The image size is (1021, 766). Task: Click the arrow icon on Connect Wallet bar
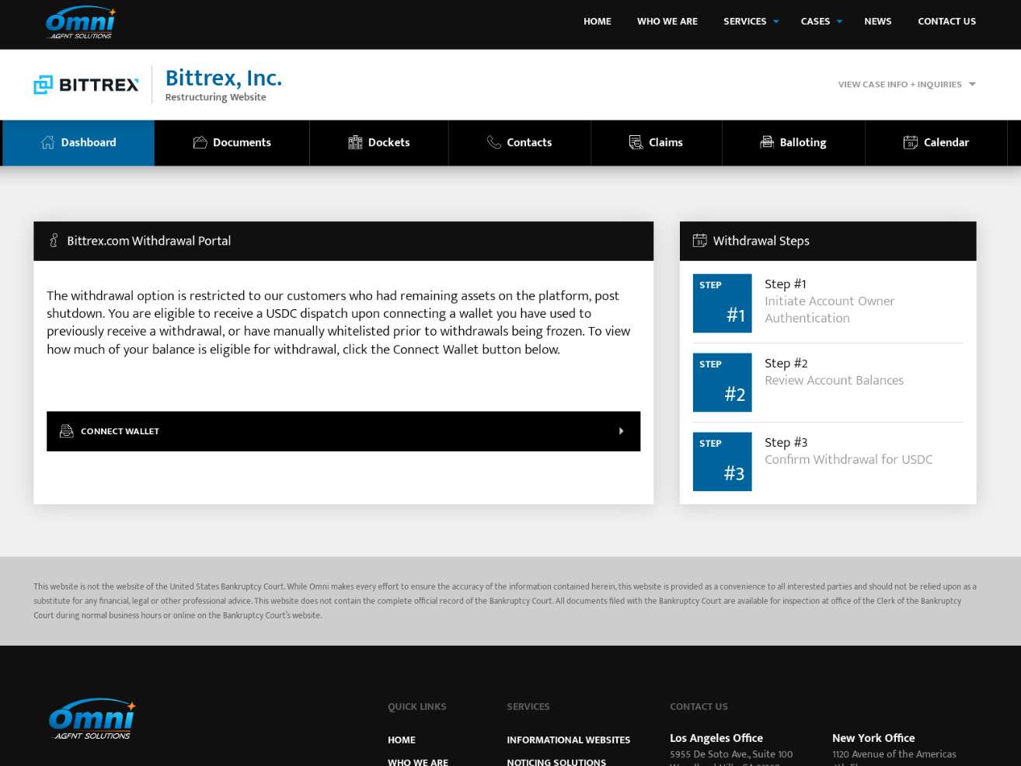point(621,431)
